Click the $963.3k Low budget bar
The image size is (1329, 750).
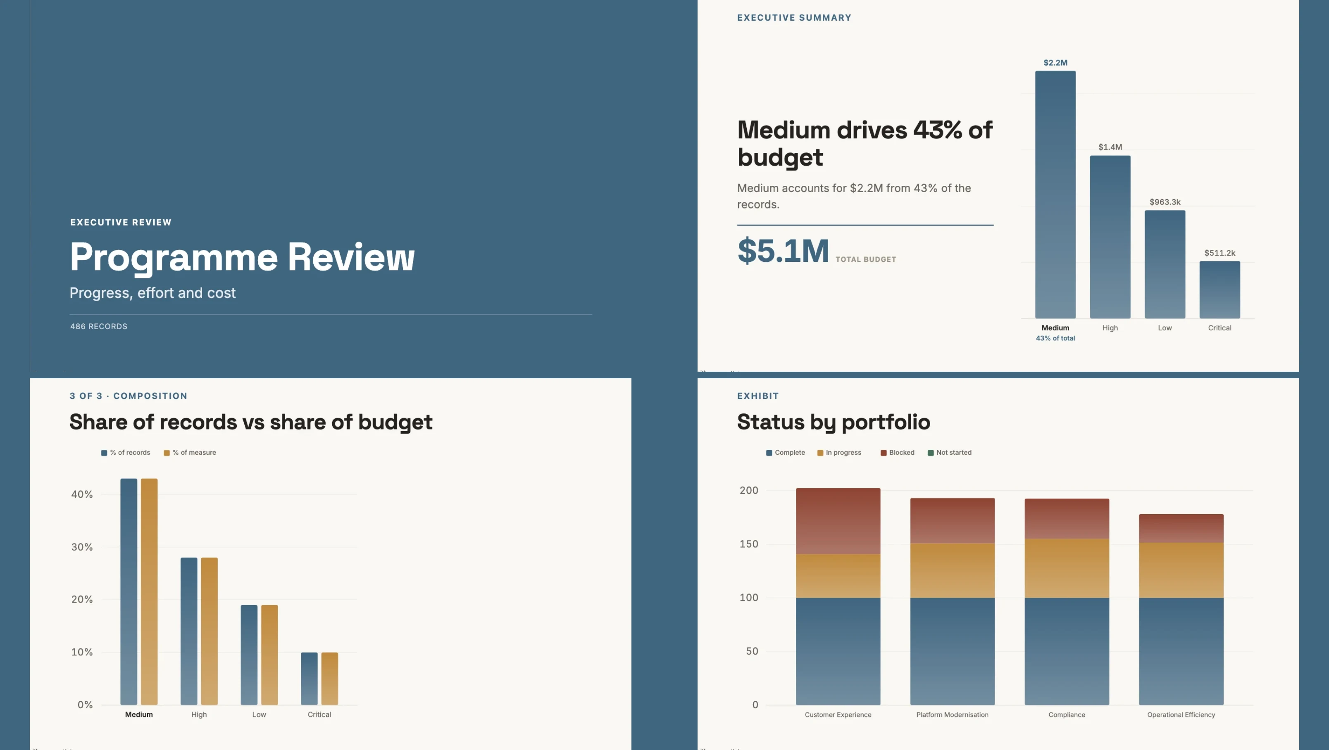(1165, 264)
